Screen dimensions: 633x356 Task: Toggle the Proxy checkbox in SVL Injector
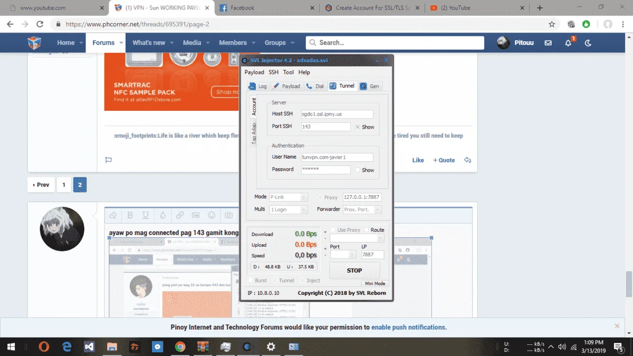[x=320, y=197]
